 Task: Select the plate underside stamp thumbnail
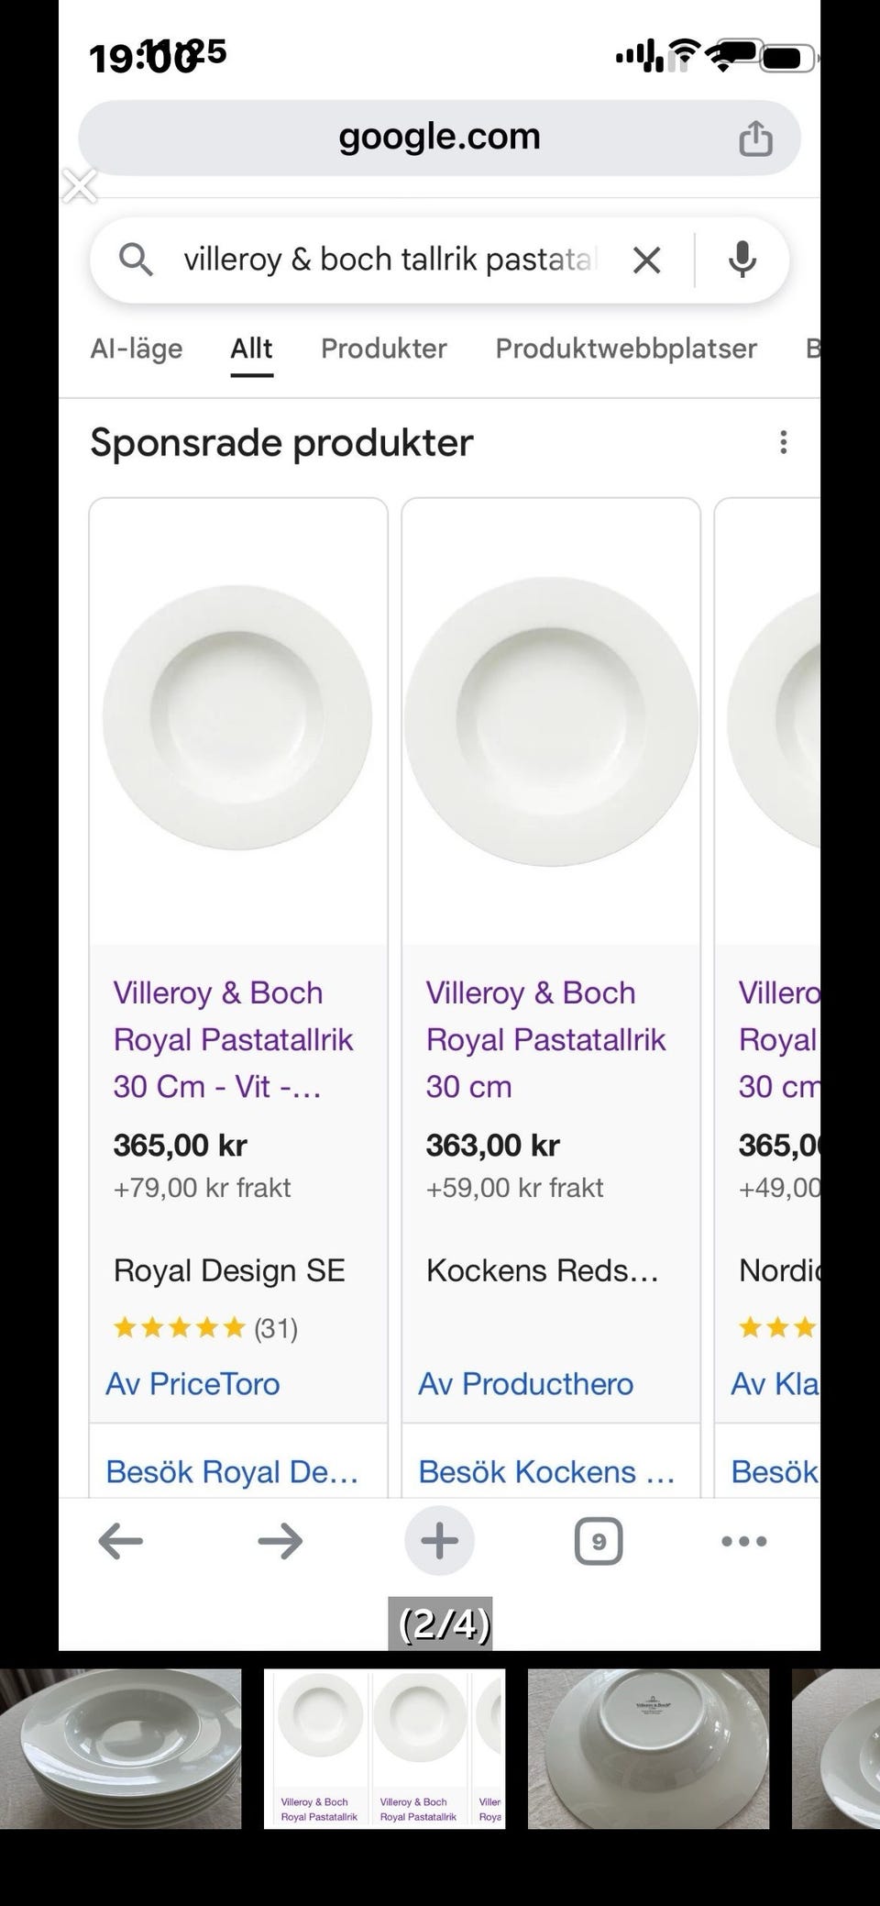click(x=648, y=1748)
